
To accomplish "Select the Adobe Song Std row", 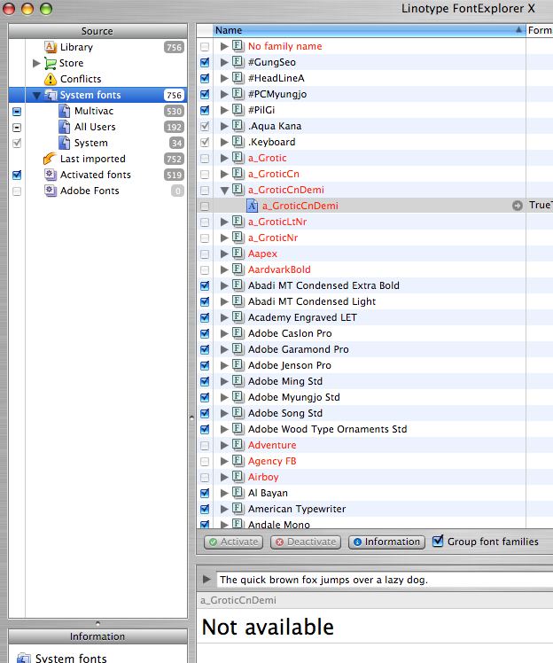I will coord(375,413).
